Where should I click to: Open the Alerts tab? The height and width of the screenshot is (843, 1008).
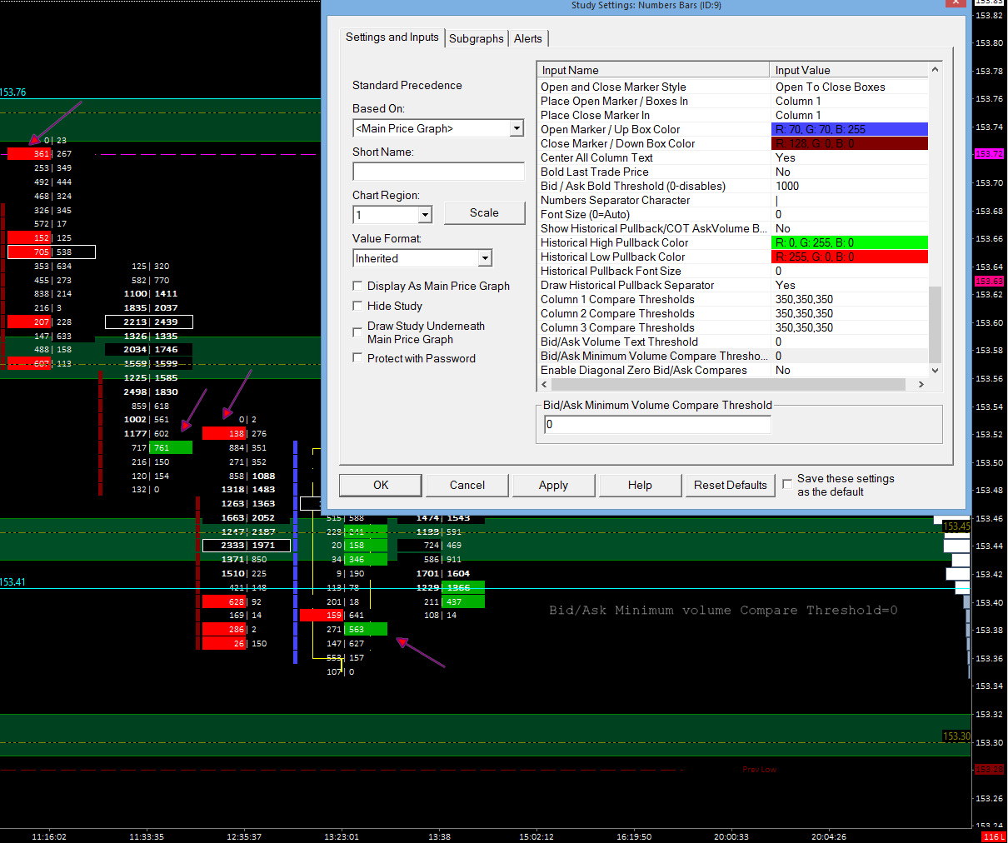coord(527,38)
